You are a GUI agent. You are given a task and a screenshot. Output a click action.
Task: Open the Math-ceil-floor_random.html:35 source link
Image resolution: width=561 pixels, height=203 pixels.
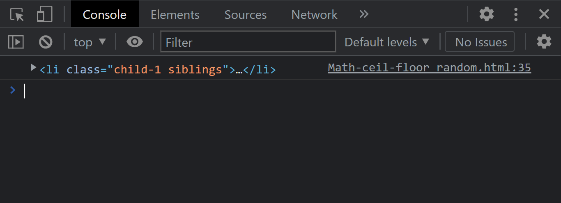(x=429, y=68)
